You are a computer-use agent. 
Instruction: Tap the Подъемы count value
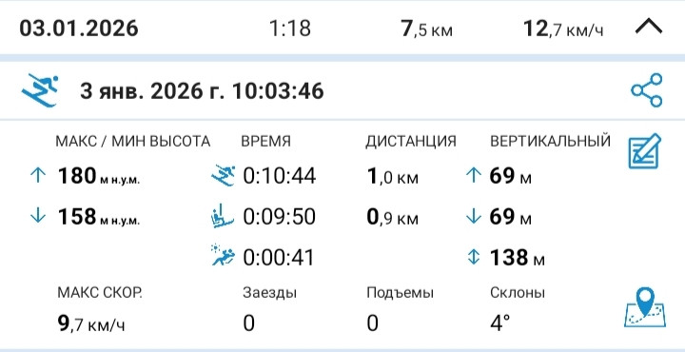point(373,323)
